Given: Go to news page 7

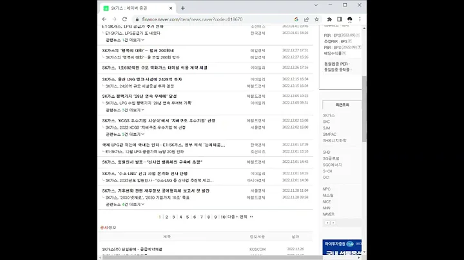Looking at the screenshot, I should pos(202,217).
